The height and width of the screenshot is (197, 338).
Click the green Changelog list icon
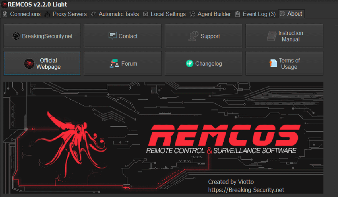(x=189, y=64)
